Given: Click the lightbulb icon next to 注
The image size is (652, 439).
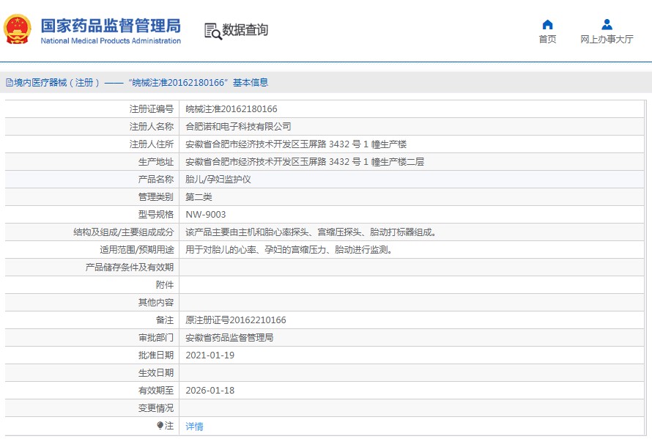Looking at the screenshot, I should 160,425.
